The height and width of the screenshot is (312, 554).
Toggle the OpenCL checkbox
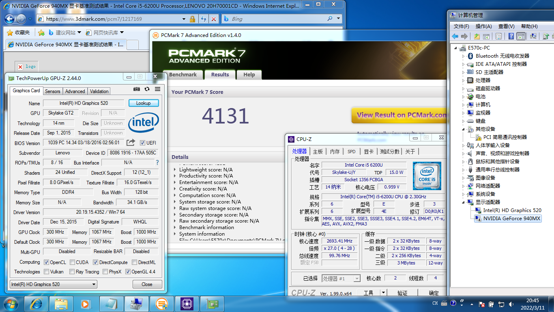tap(46, 262)
